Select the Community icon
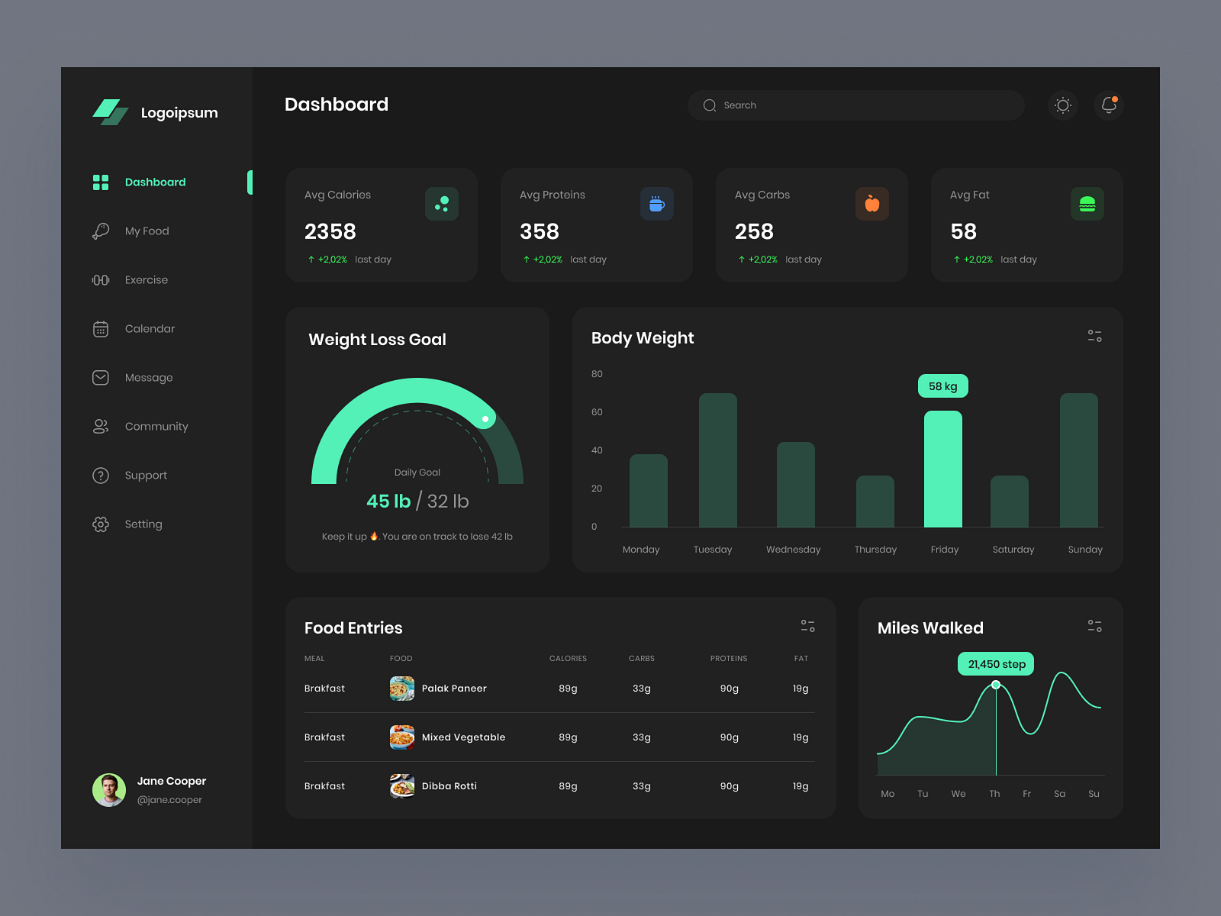This screenshot has width=1221, height=916. tap(100, 426)
